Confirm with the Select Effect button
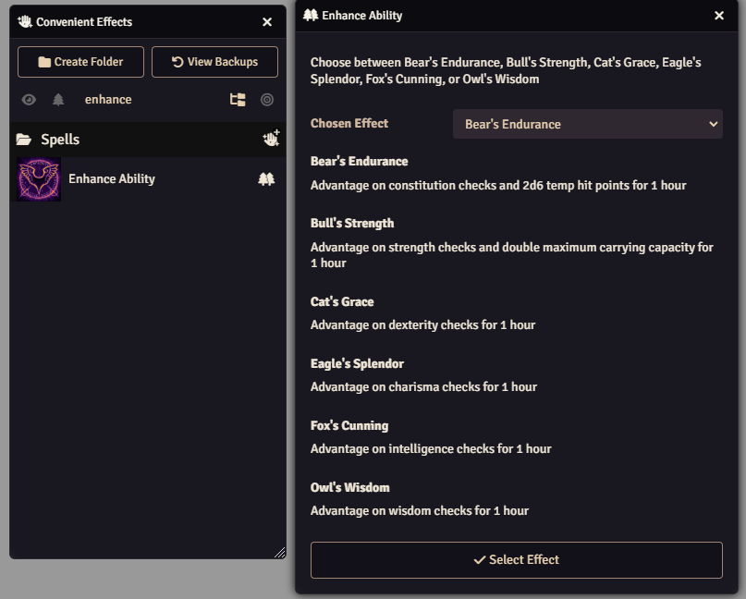This screenshot has height=599, width=746. [516, 559]
